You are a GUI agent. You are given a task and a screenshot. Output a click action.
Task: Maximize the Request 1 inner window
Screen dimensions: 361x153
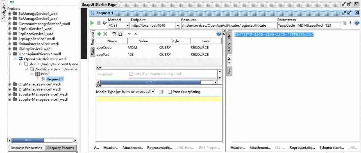pos(349,13)
